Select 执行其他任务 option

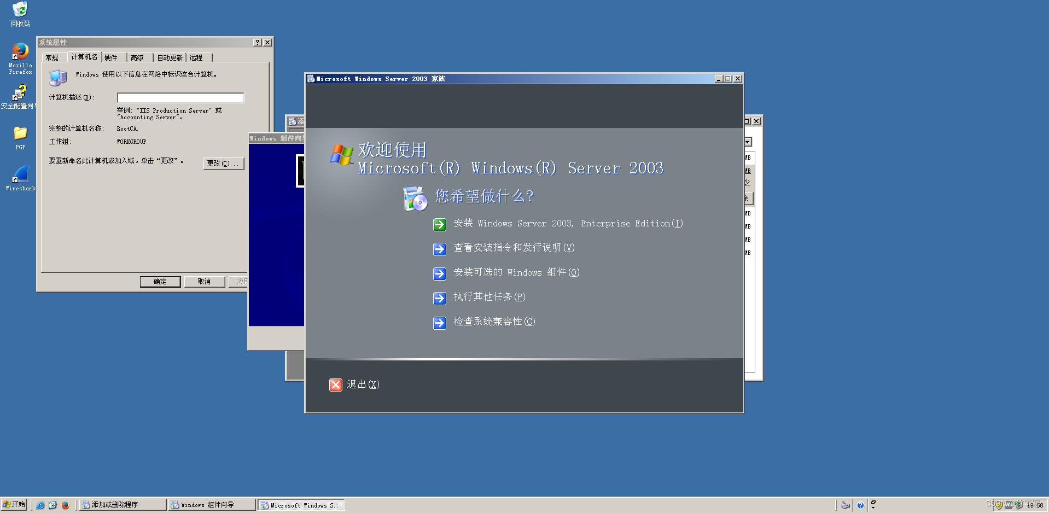[x=489, y=297]
